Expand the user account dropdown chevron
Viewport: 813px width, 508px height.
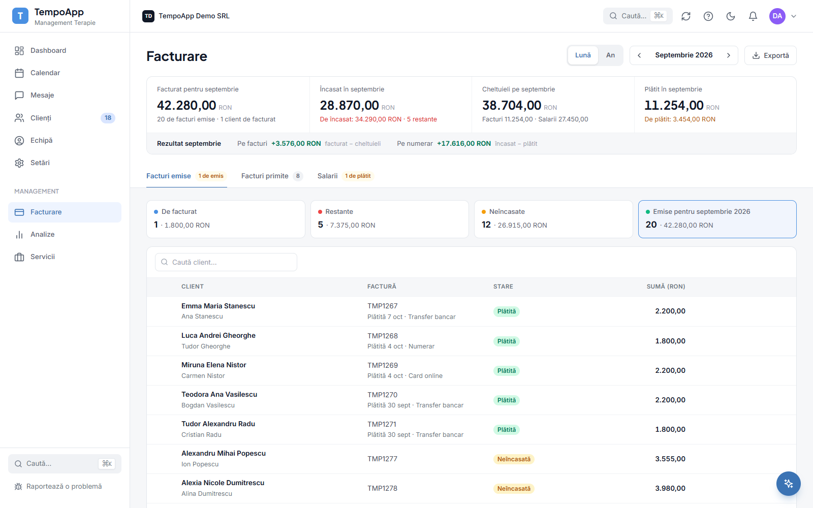pos(794,16)
